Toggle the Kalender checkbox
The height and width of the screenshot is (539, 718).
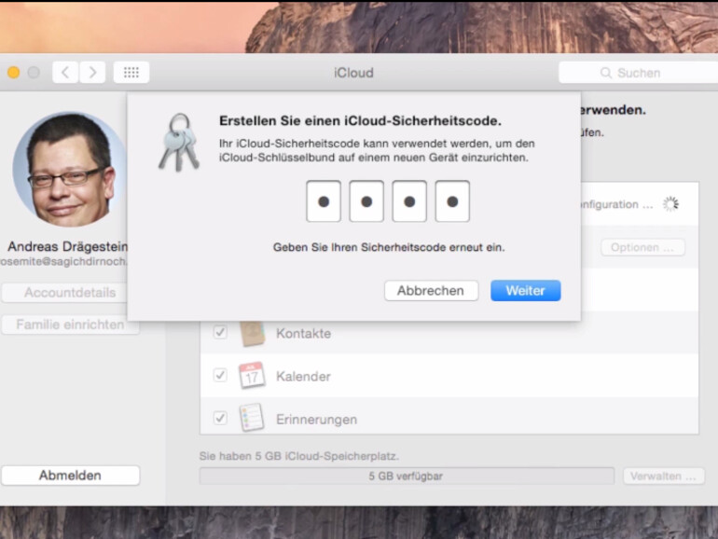(220, 376)
